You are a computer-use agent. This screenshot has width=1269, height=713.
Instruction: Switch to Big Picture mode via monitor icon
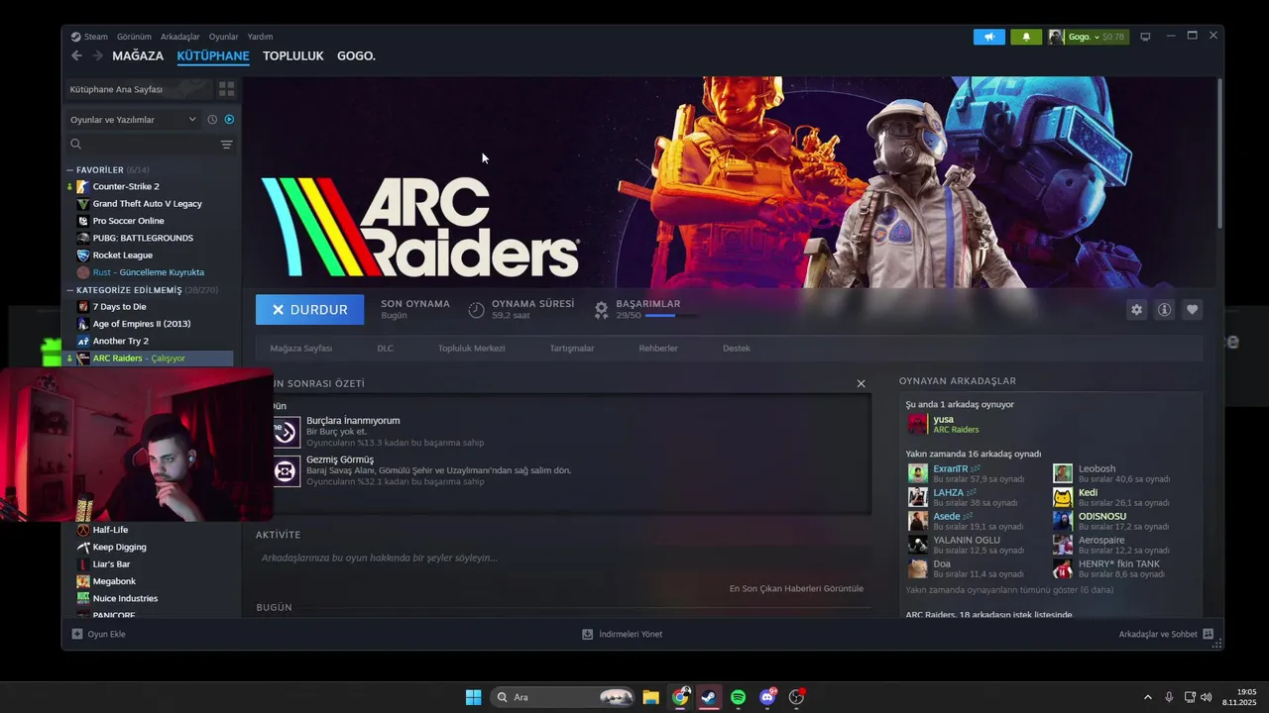[1145, 37]
